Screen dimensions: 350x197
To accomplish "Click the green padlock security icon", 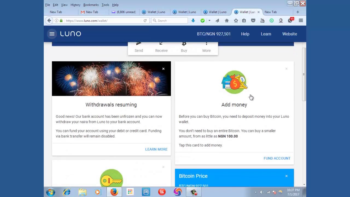I will pyautogui.click(x=61, y=21).
